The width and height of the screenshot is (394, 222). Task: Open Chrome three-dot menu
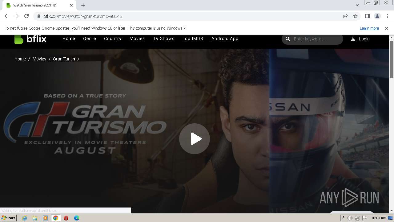coord(387,16)
